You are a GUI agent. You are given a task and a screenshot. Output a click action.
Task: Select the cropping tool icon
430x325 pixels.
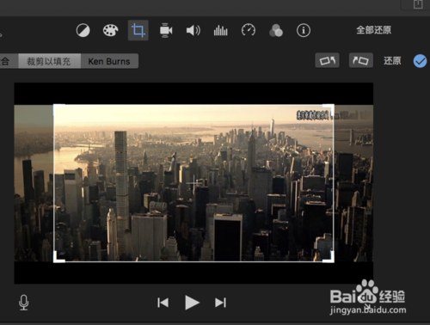138,30
